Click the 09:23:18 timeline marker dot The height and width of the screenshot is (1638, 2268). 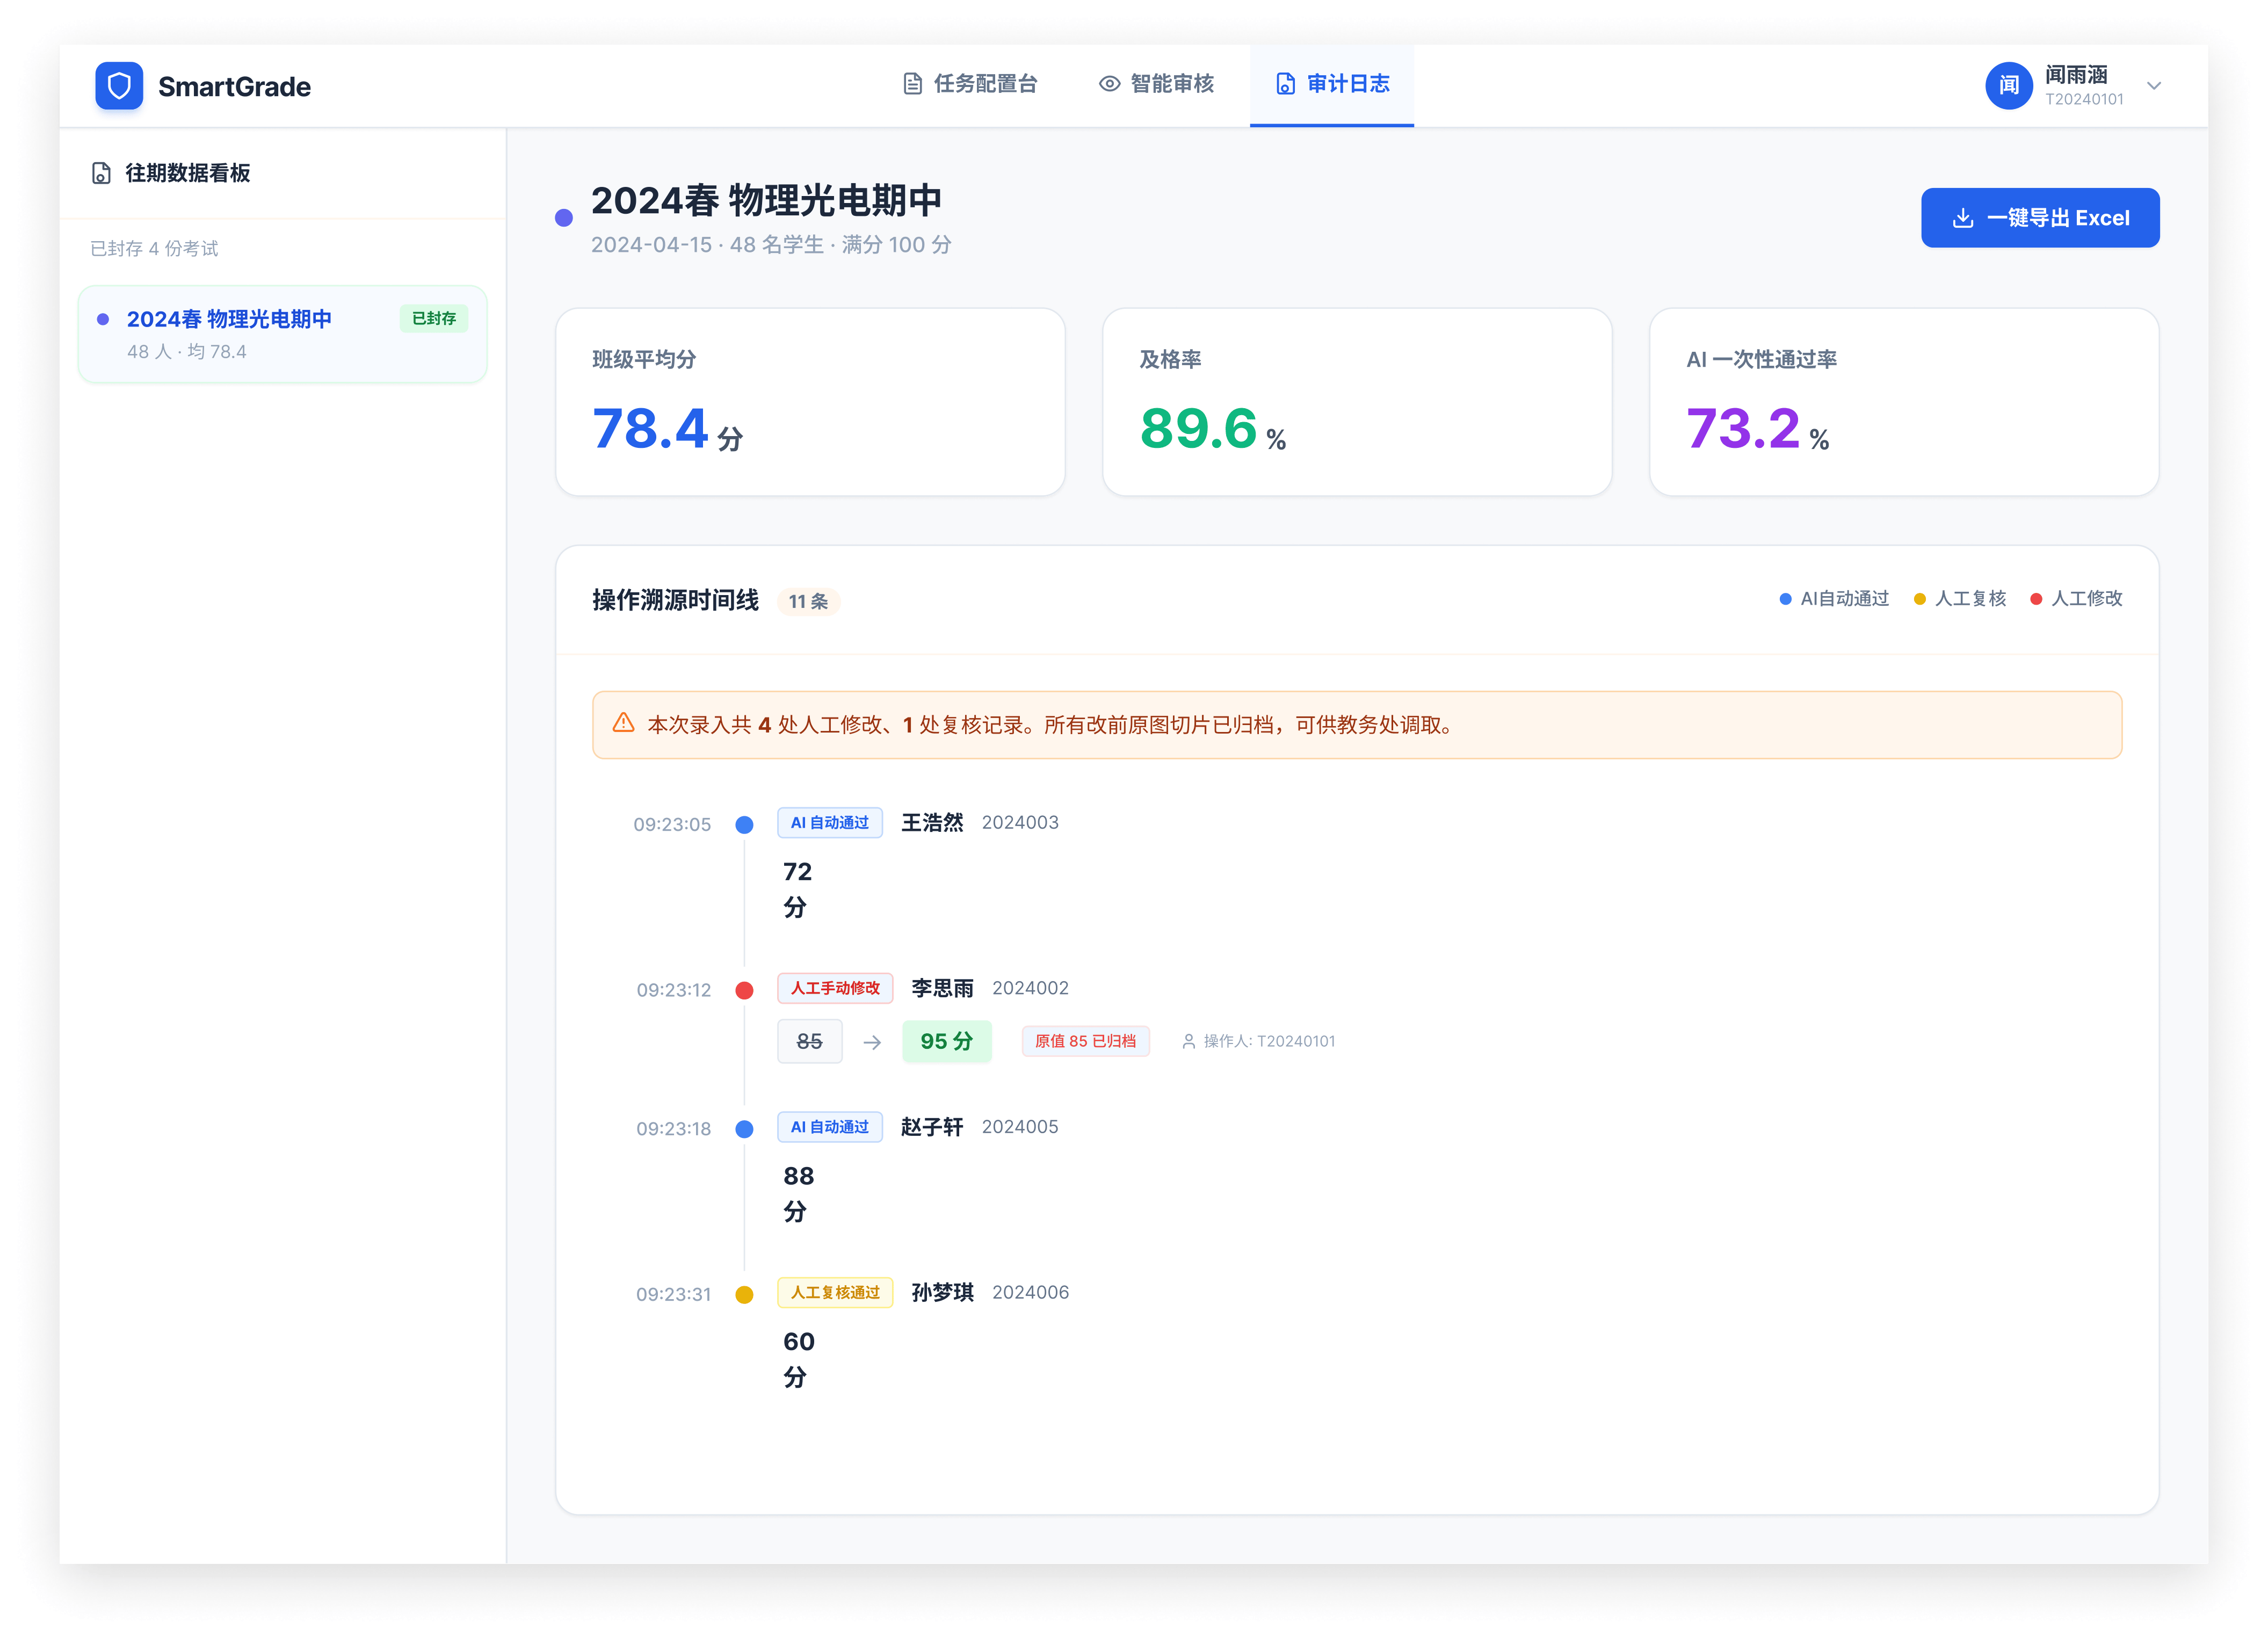point(744,1129)
